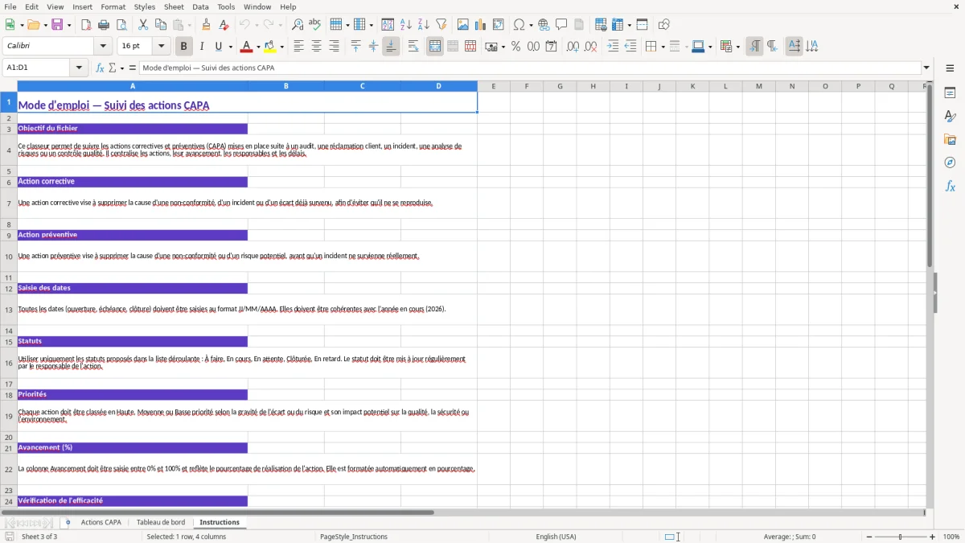
Task: Click the PageStyle_Instructions status field
Action: tap(354, 537)
